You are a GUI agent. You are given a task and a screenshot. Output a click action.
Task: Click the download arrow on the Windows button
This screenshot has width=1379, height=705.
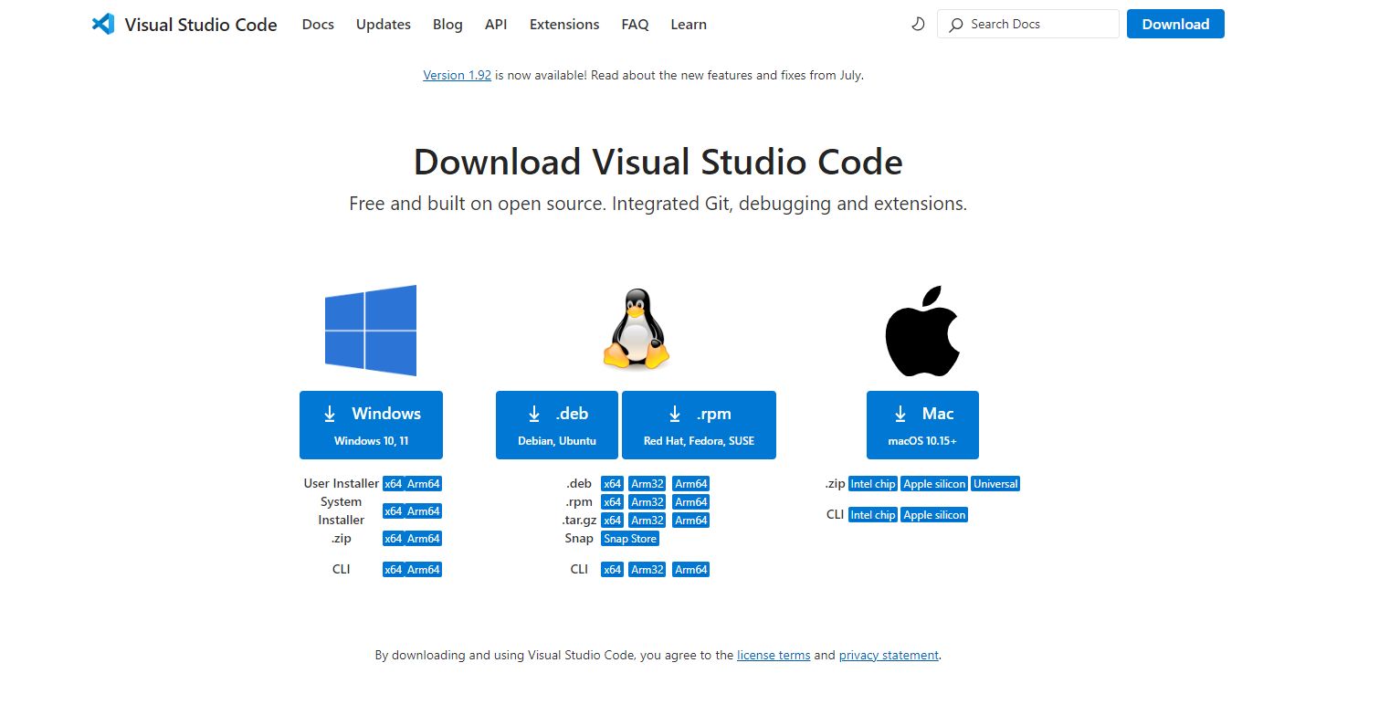330,413
